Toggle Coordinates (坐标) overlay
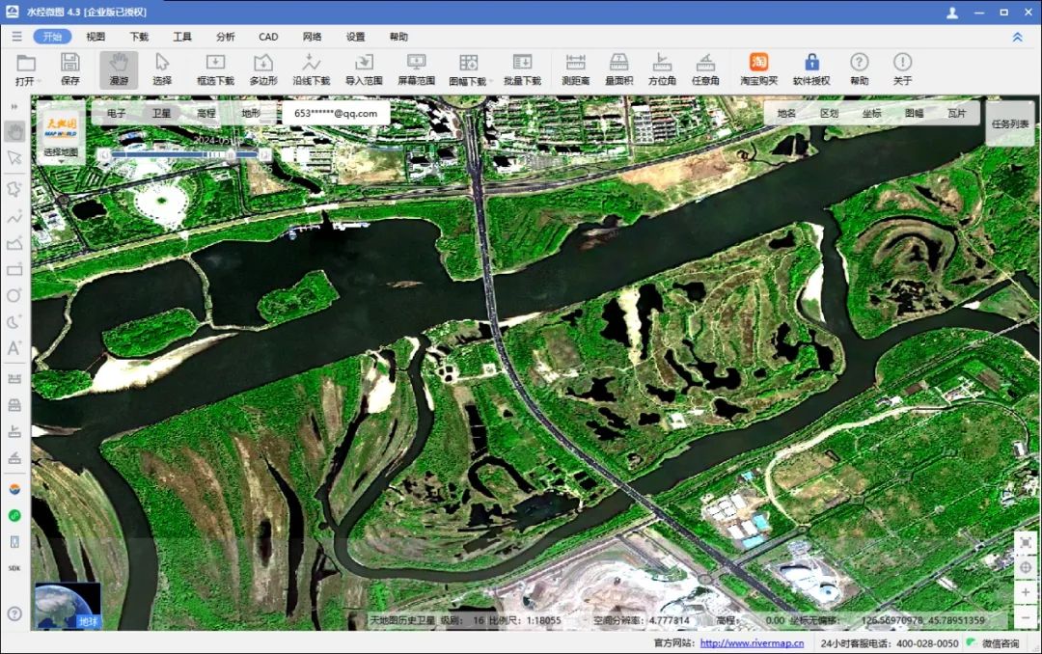Screen dimensions: 1042x654 (872, 113)
